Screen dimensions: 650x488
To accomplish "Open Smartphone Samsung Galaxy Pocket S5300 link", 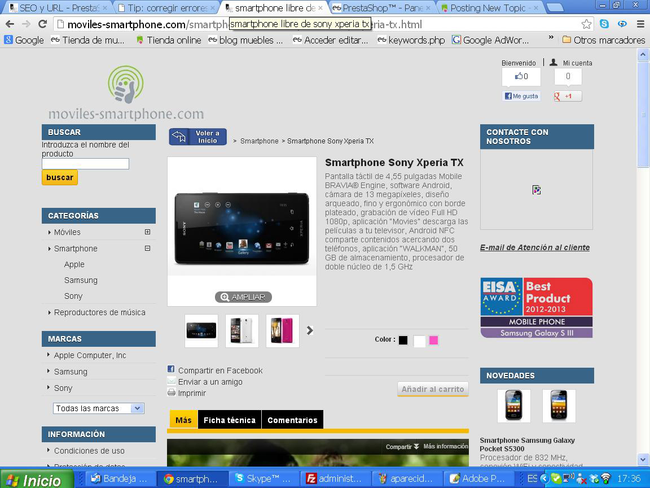I will point(528,445).
